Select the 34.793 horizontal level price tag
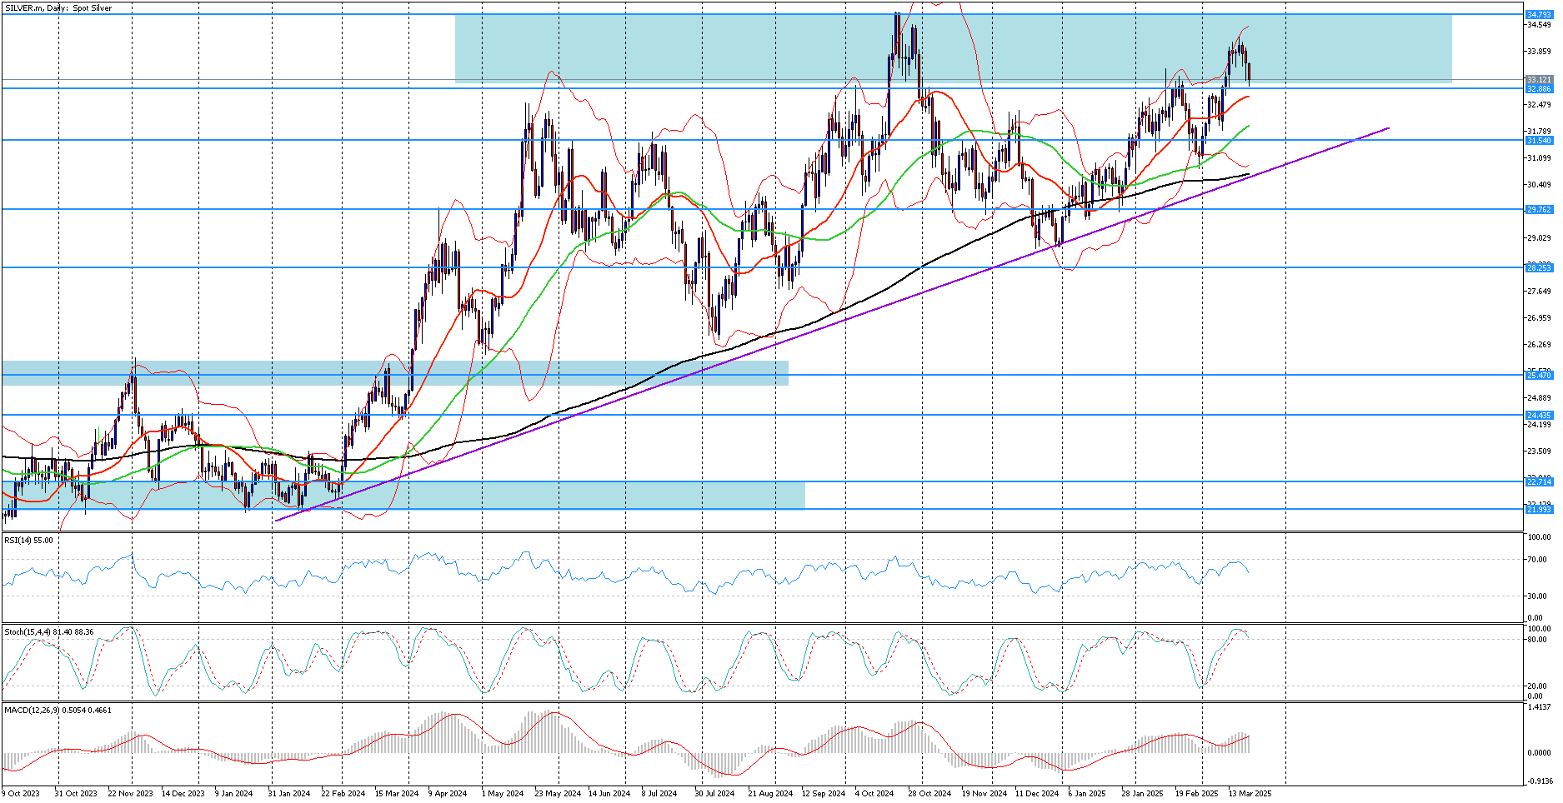1563x803 pixels. tap(1539, 15)
